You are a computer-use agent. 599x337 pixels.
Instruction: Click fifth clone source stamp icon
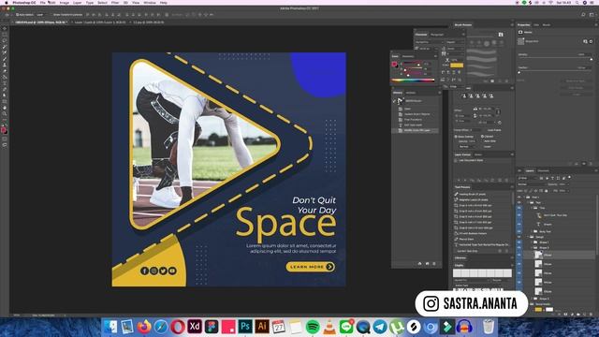coord(491,95)
